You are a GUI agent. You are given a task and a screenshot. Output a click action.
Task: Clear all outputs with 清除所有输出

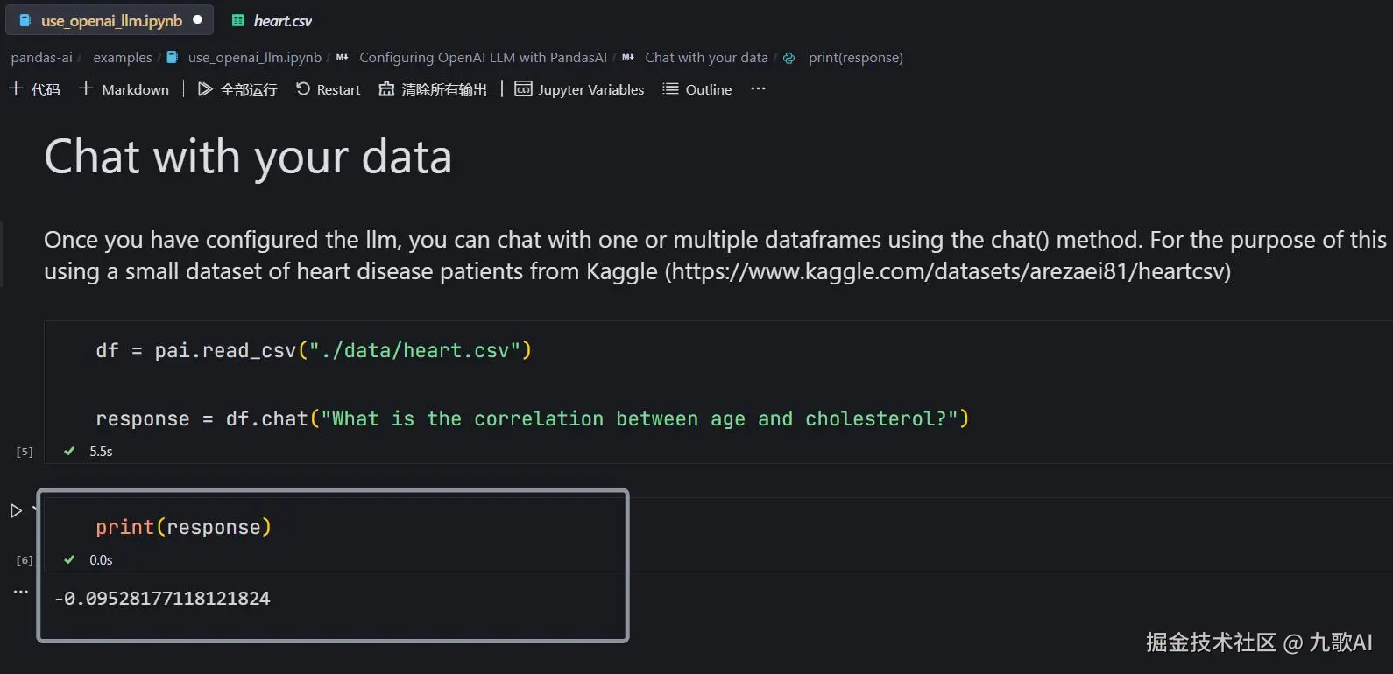(x=433, y=89)
